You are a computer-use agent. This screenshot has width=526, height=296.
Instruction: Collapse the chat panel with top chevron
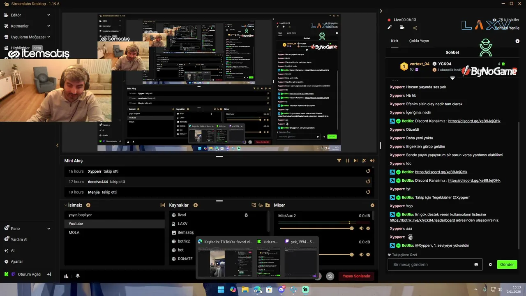[381, 11]
